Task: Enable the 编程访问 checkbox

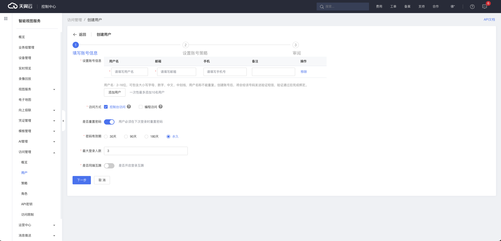Action: coord(141,107)
